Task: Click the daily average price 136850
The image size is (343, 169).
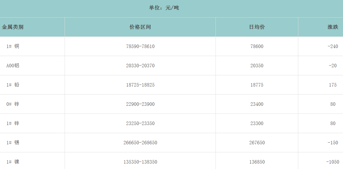Action: (x=257, y=162)
